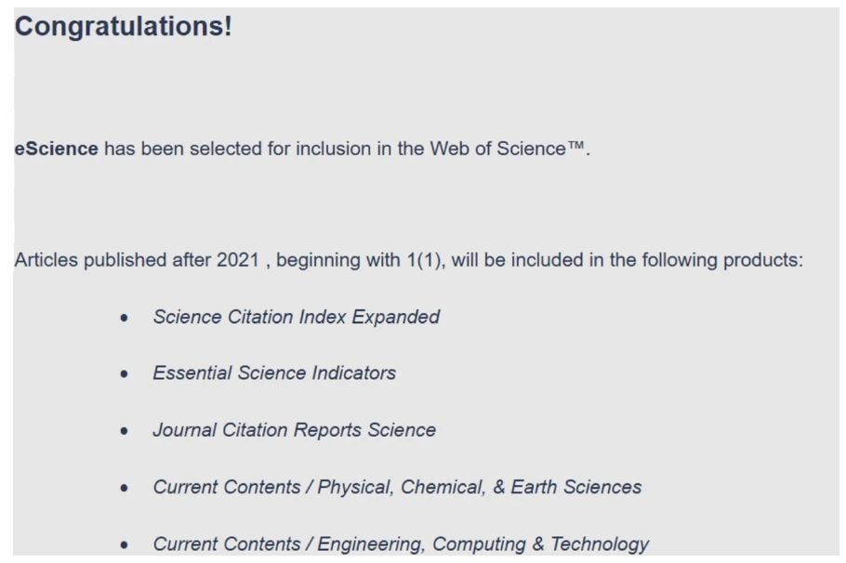Click the bullet before the Engineering, Computing item
Screen dimensions: 846x563
tap(125, 544)
